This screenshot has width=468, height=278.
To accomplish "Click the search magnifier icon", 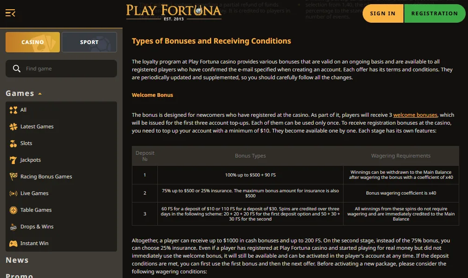I will click(16, 69).
